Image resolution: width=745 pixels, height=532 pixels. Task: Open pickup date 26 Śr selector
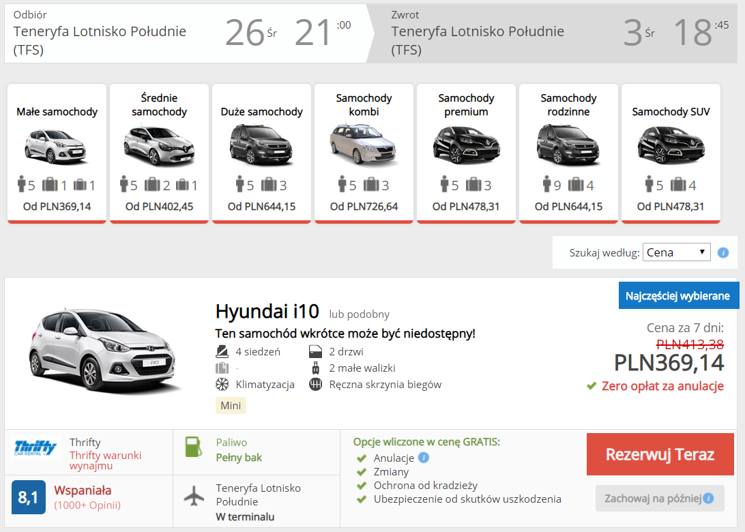tap(251, 32)
